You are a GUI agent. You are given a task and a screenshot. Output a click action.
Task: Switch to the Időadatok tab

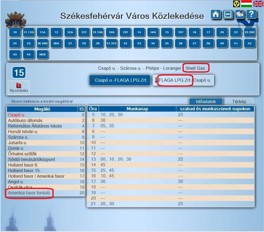(x=206, y=102)
